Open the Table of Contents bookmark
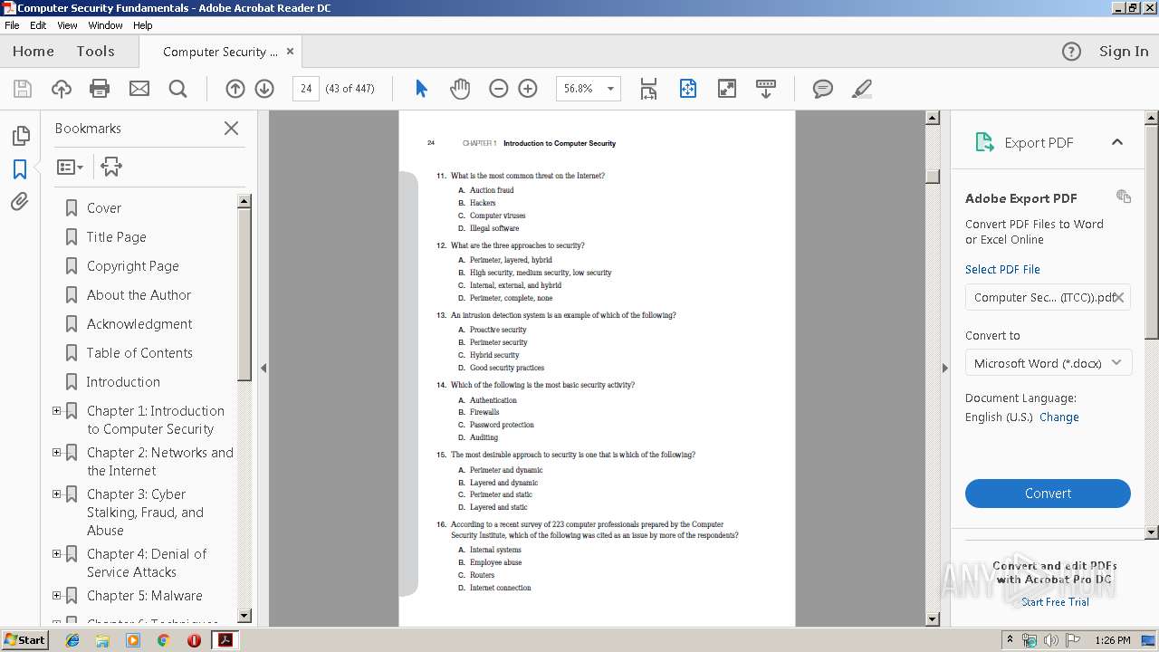This screenshot has width=1159, height=652. [x=139, y=353]
